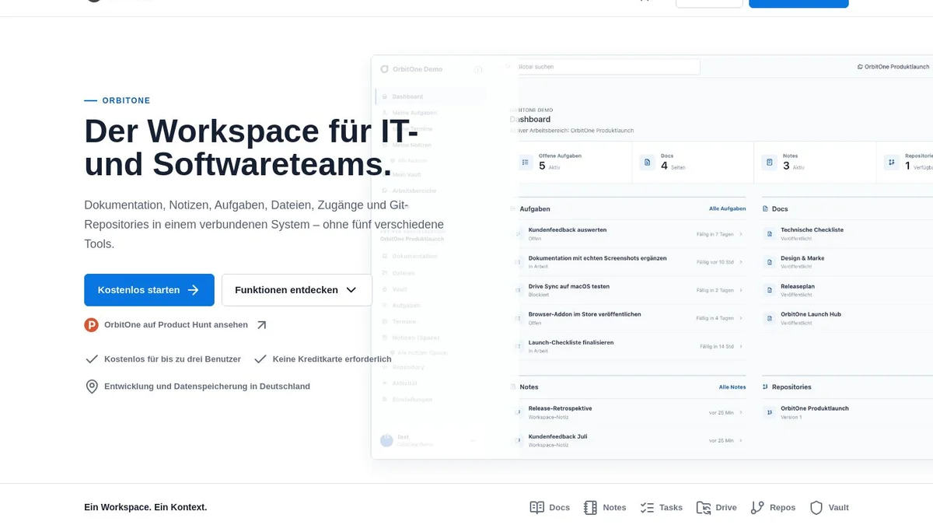Click the Product Hunt logo icon
933x525 pixels.
click(x=92, y=325)
